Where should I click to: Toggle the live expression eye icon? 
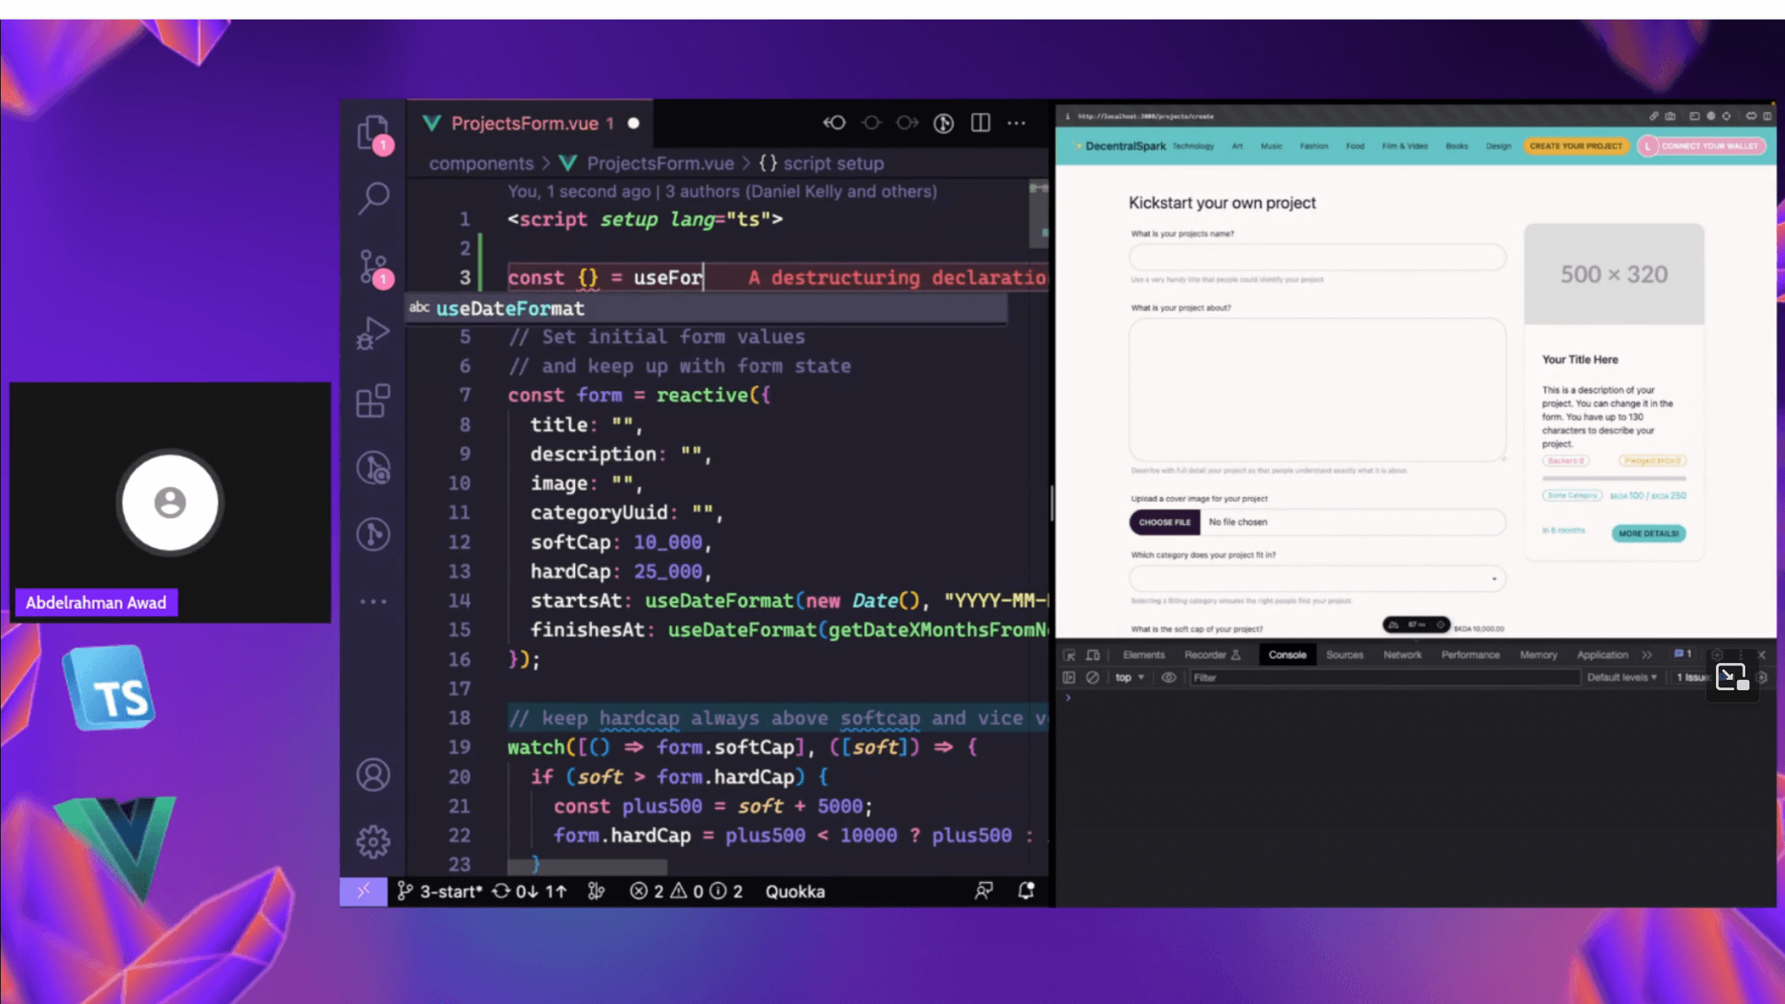pos(1168,678)
